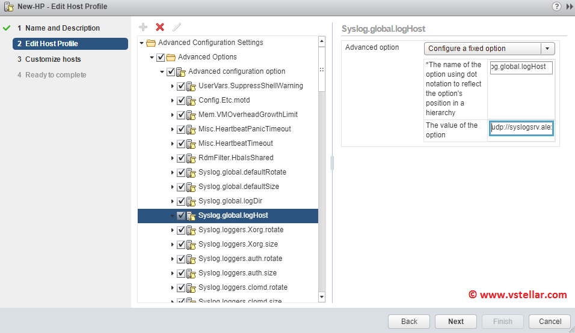Click the Syslog.global.logDir profile icon

click(x=191, y=201)
